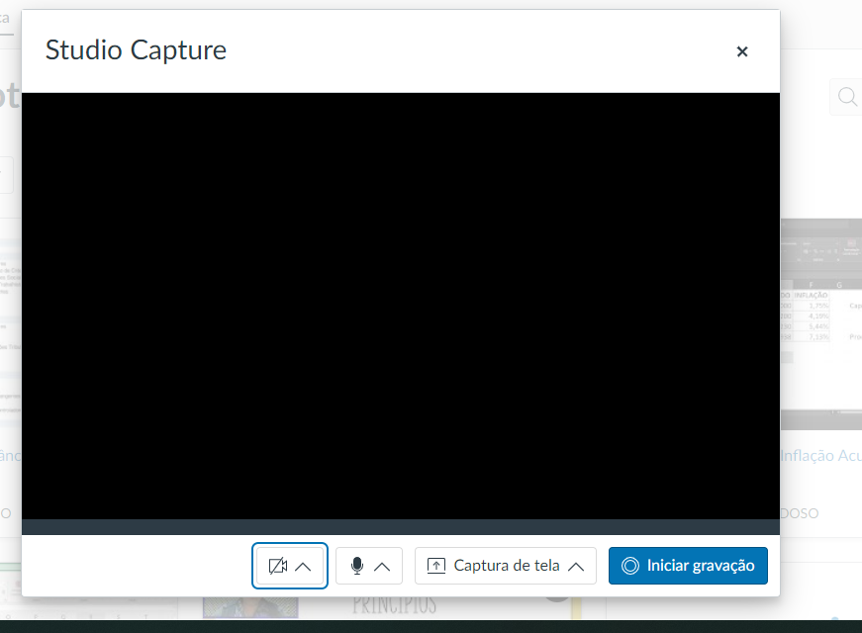The width and height of the screenshot is (862, 633).
Task: Click the Studio Capture dialog title
Action: click(136, 50)
